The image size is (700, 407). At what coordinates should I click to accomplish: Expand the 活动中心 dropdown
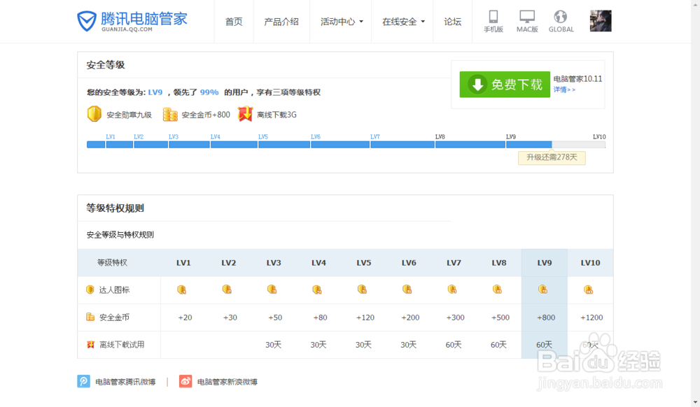(x=340, y=21)
